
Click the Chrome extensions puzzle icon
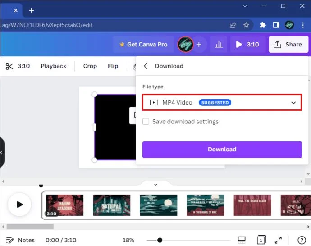pos(263,25)
